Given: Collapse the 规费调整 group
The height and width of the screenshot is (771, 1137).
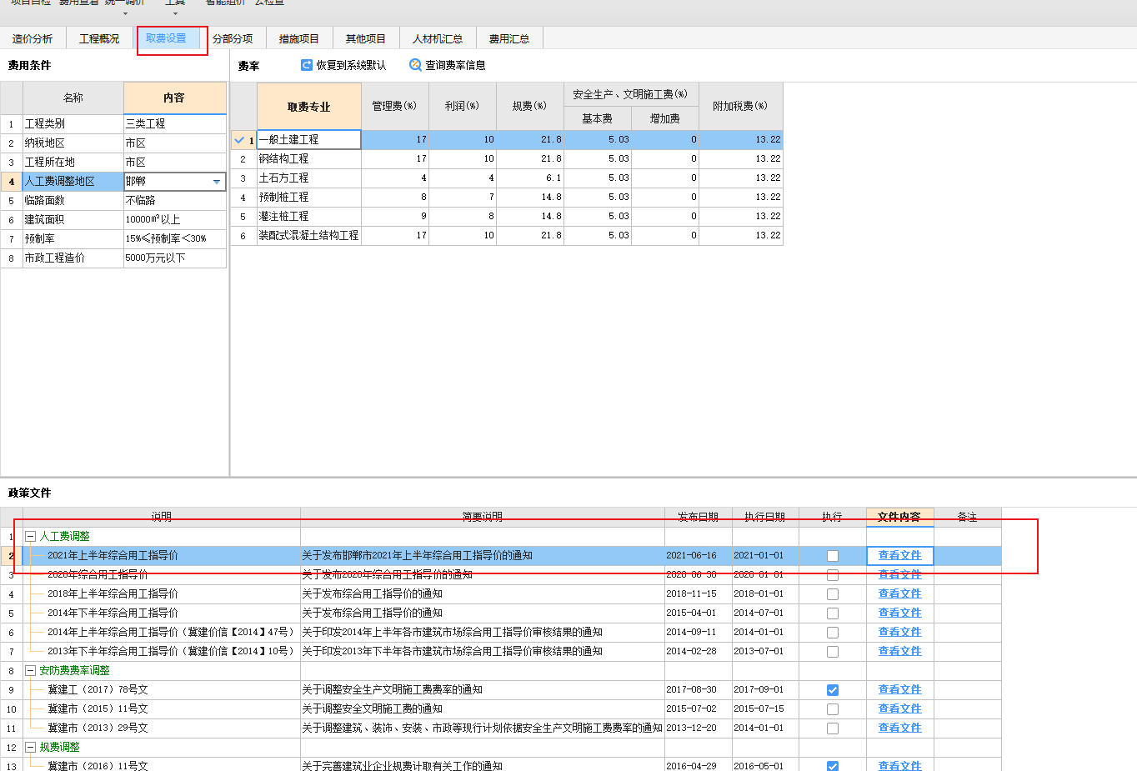Looking at the screenshot, I should point(31,748).
